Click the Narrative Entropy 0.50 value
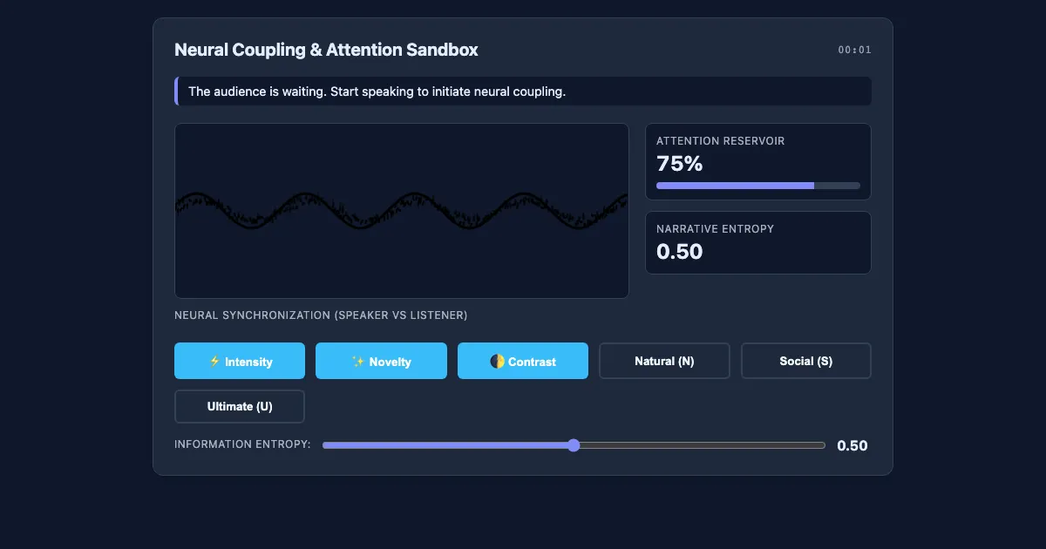The height and width of the screenshot is (549, 1046). [680, 252]
